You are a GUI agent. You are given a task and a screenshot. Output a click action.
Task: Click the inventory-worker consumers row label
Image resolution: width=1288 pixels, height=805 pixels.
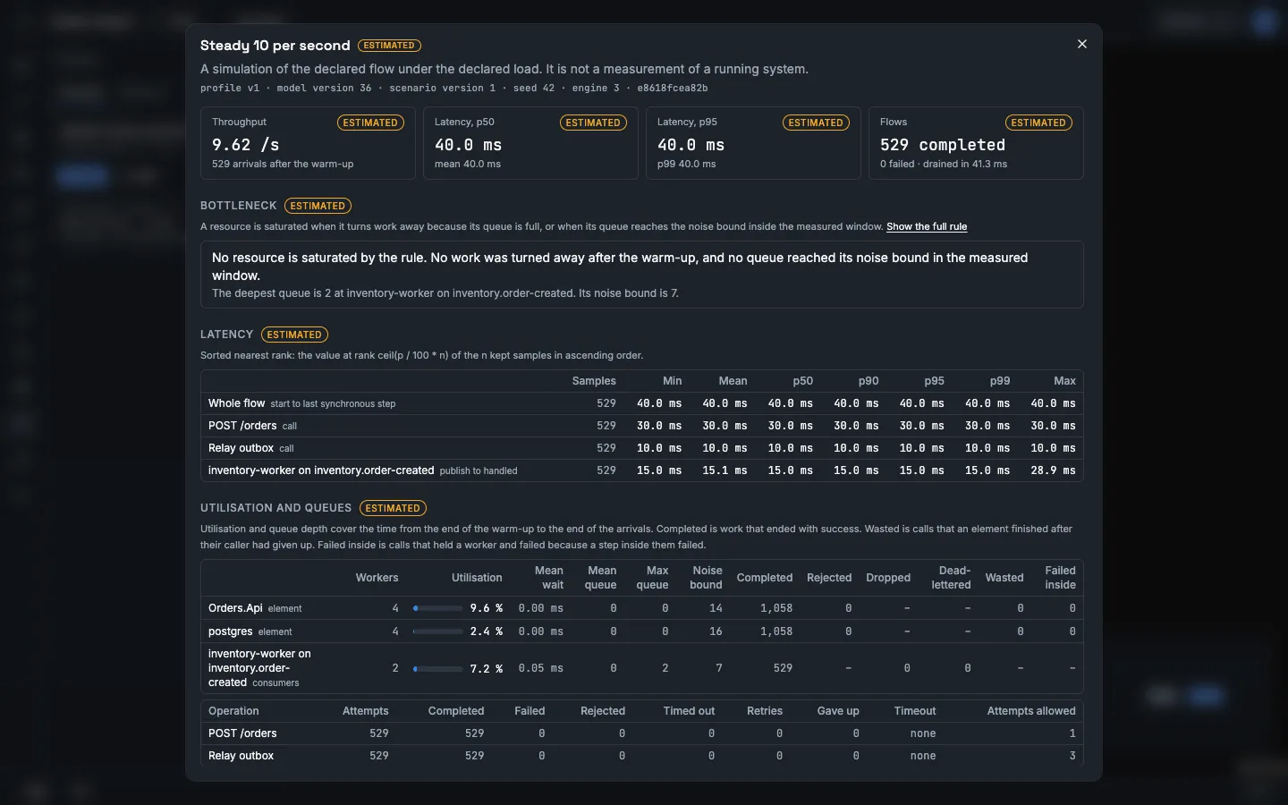[x=259, y=668]
